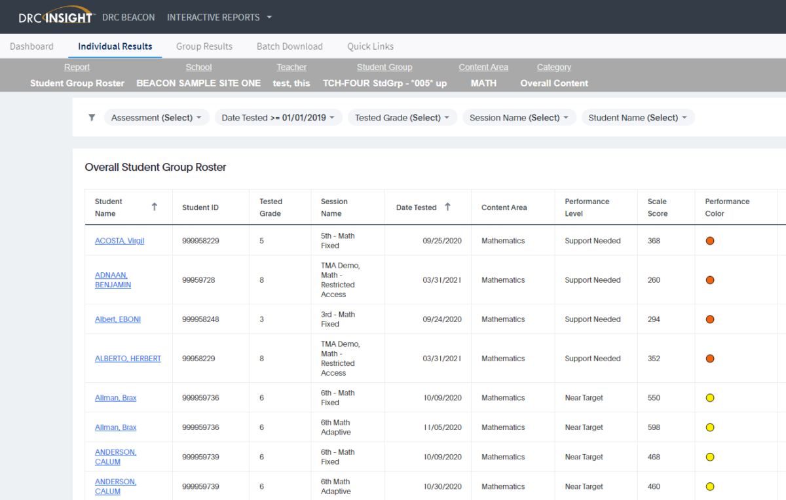Open the Session Name filter

pos(519,117)
